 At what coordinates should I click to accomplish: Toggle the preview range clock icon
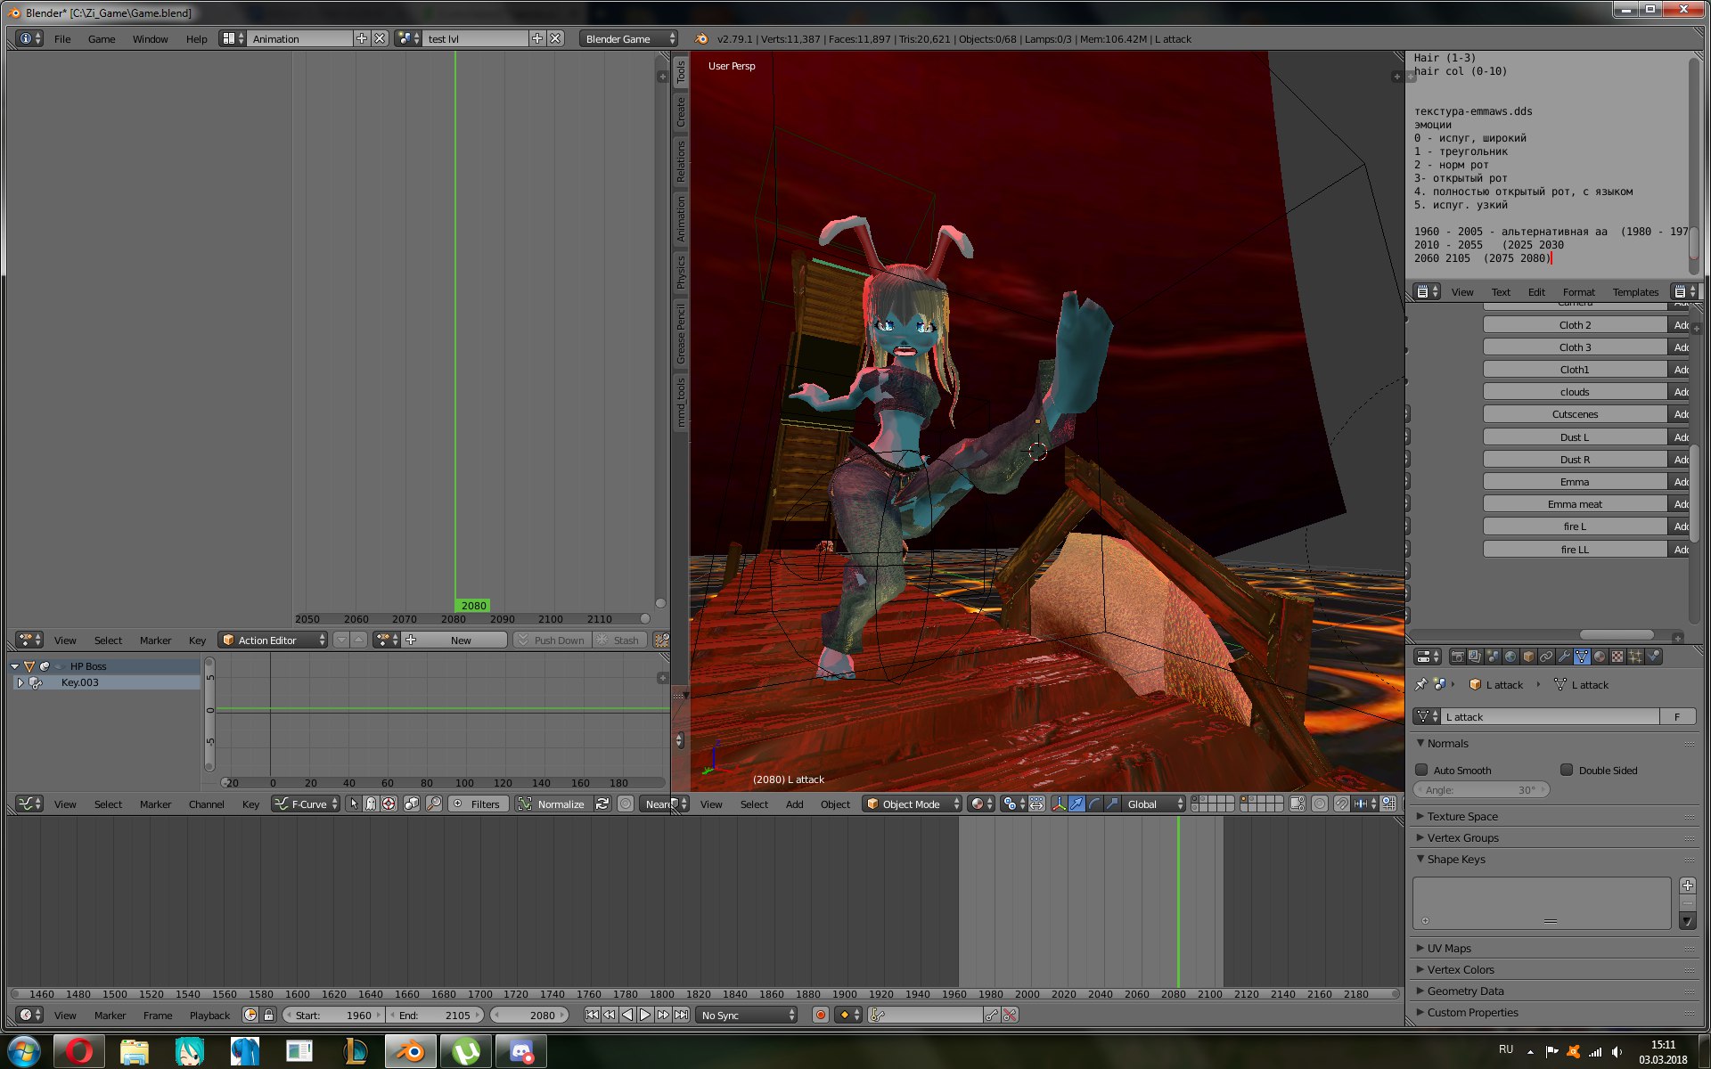(250, 1015)
